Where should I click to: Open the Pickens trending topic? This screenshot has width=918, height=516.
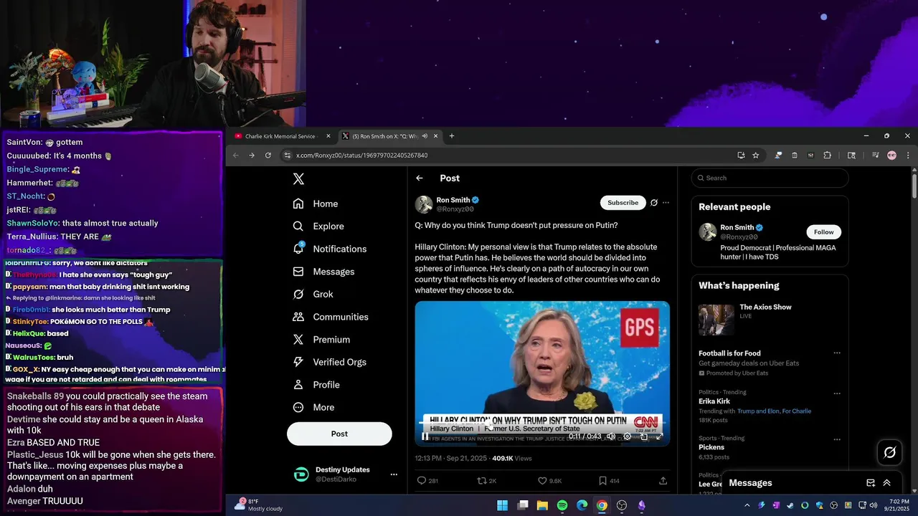[x=711, y=447]
